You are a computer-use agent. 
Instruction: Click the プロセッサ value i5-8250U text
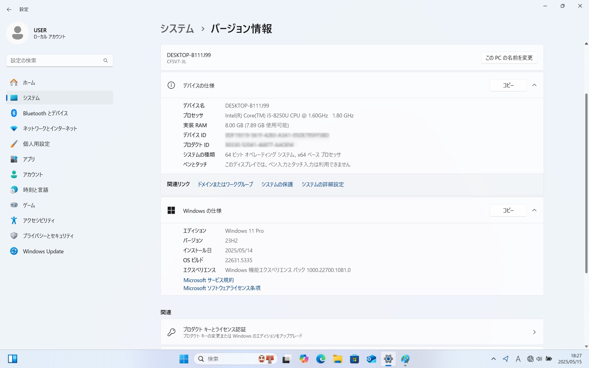pyautogui.click(x=289, y=116)
